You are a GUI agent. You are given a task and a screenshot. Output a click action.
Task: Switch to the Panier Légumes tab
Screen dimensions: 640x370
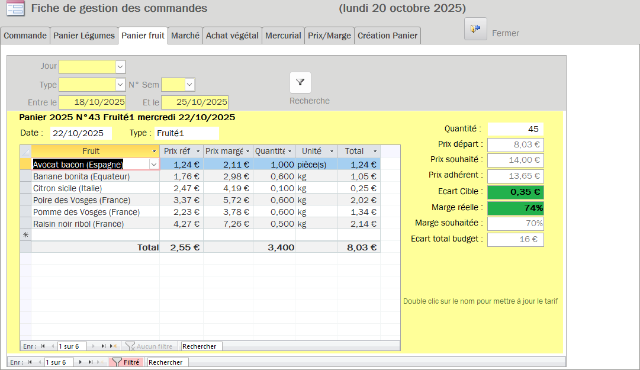click(x=84, y=36)
